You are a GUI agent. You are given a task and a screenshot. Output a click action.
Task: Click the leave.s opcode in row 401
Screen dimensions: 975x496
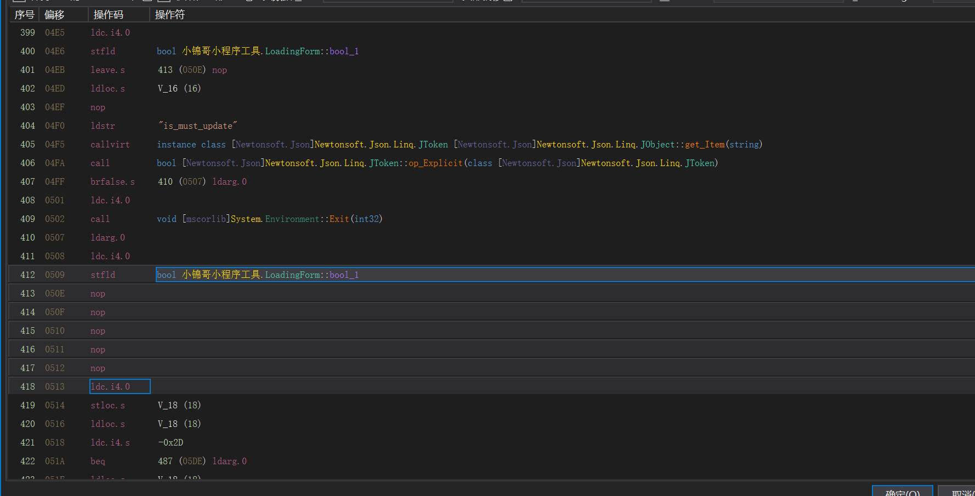point(107,70)
